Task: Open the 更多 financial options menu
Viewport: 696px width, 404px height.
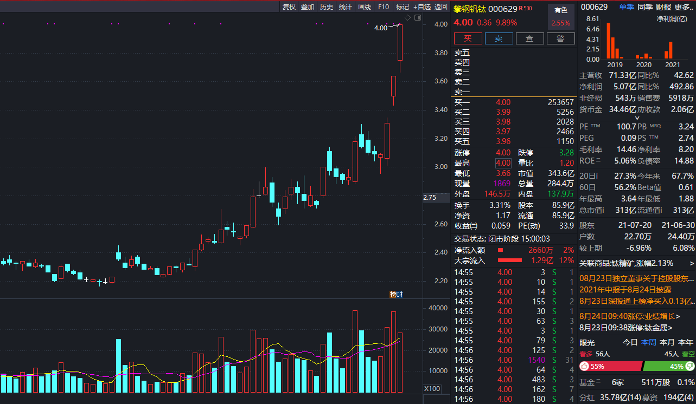Action: pyautogui.click(x=684, y=7)
